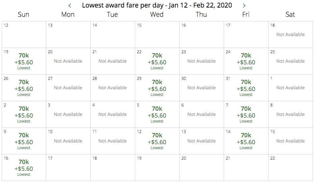Select the 70k fare on January 29
Screen dimensions: 315x183
157,88
